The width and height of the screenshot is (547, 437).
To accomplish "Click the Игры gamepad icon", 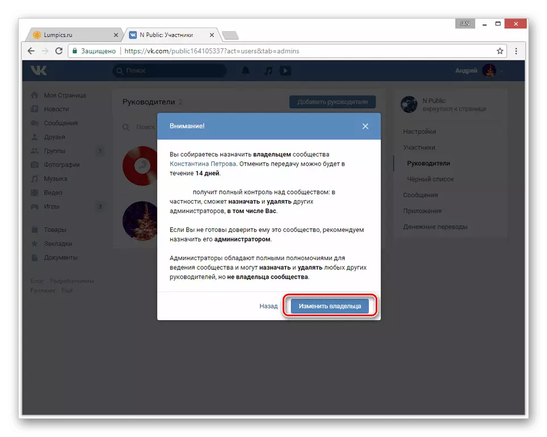I will click(35, 207).
